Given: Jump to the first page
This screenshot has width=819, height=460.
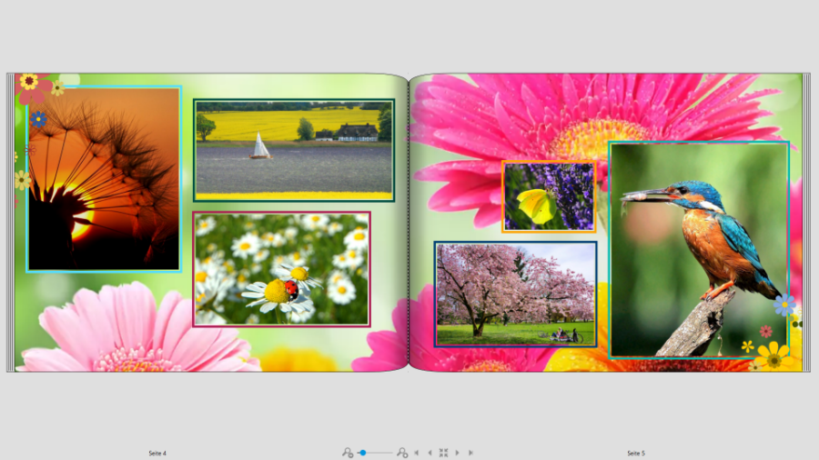Looking at the screenshot, I should [416, 453].
